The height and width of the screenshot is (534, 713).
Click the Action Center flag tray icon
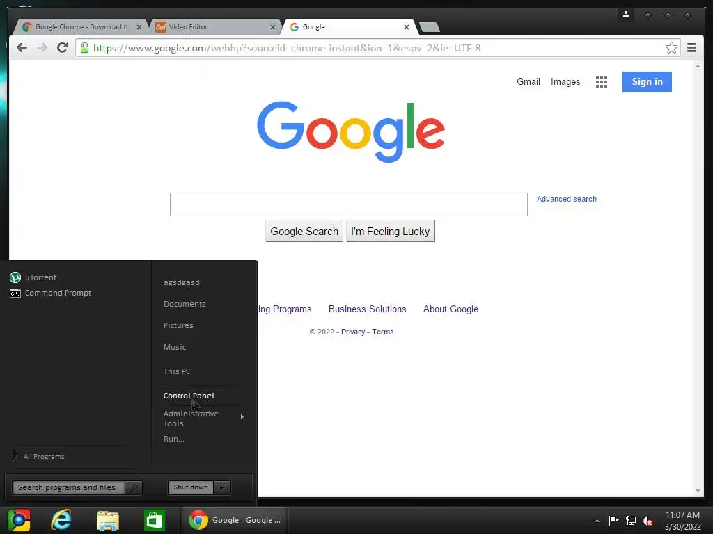[x=613, y=520]
